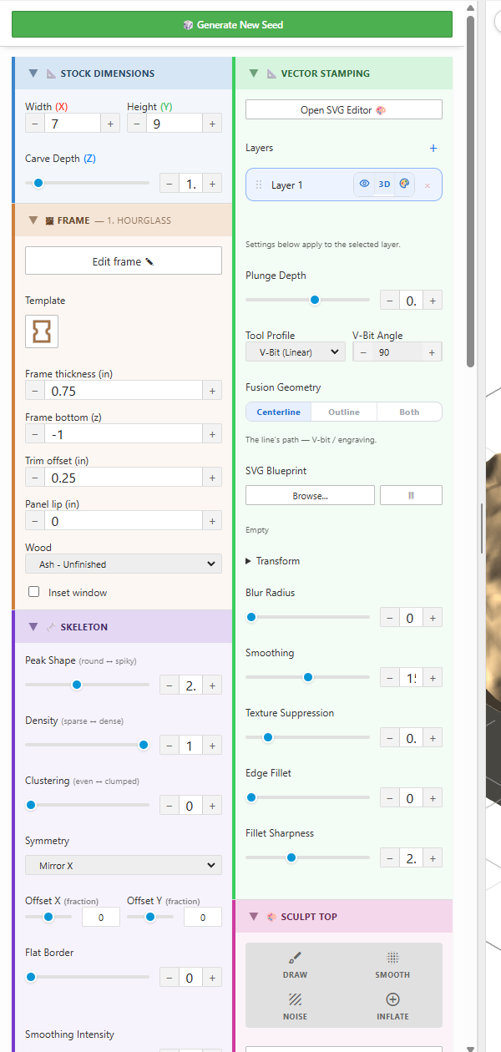
Task: Increase V-Bit Angle with plus button
Action: (x=432, y=352)
